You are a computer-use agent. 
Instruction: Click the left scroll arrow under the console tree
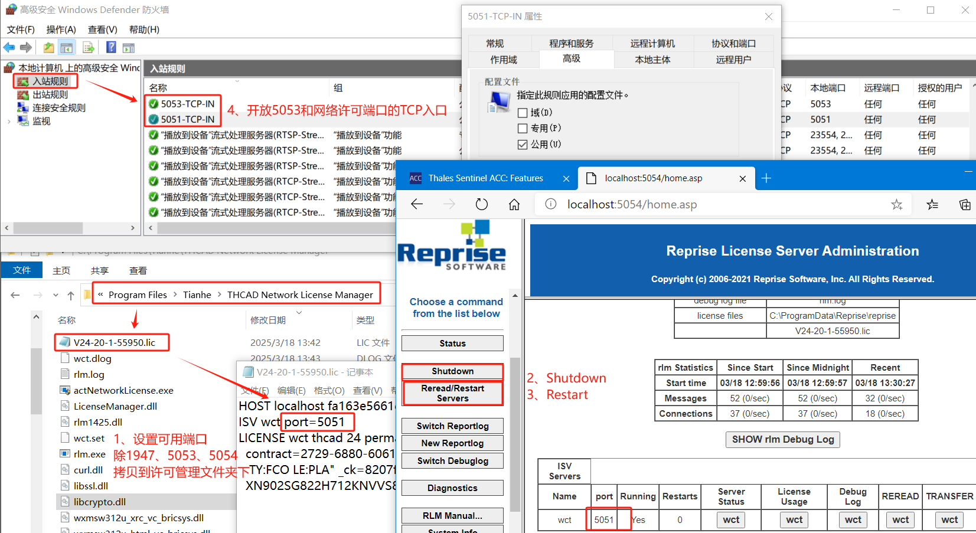coord(7,228)
